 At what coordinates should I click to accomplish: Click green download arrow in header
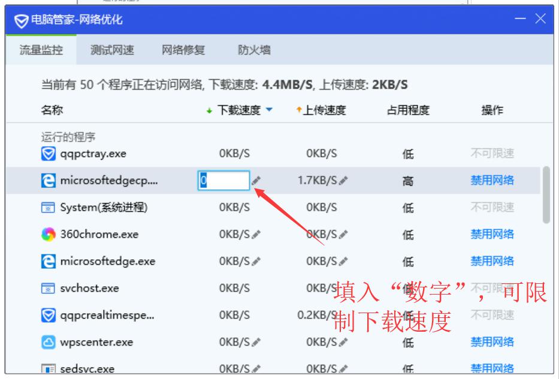click(x=209, y=111)
